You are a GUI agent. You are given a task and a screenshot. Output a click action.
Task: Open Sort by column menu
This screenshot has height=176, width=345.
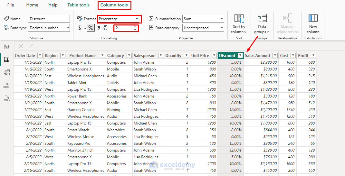[239, 24]
